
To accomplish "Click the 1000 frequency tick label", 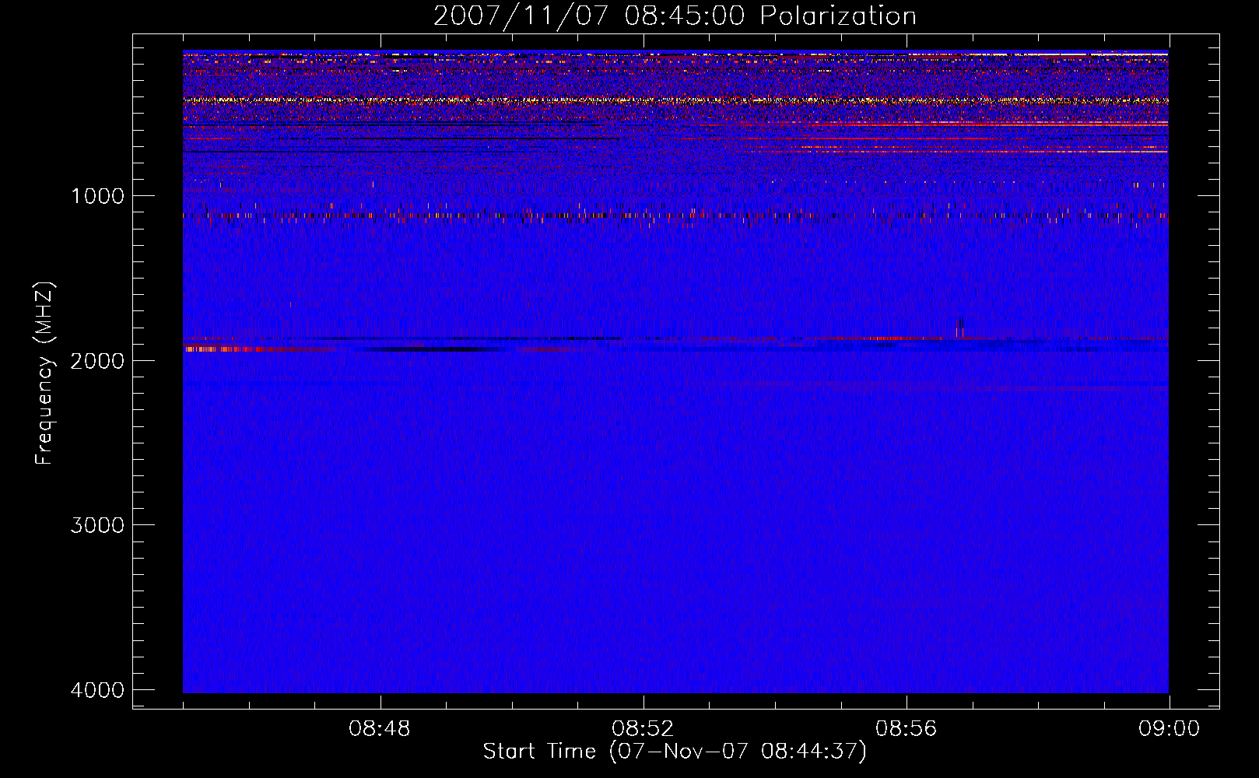I will pyautogui.click(x=97, y=196).
